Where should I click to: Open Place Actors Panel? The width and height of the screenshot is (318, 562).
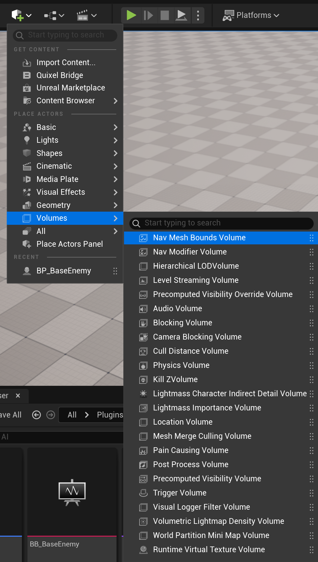coord(65,244)
